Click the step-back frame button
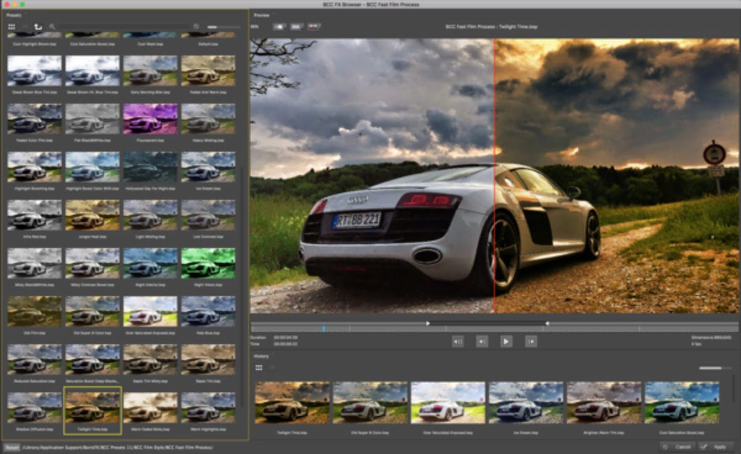 482,341
